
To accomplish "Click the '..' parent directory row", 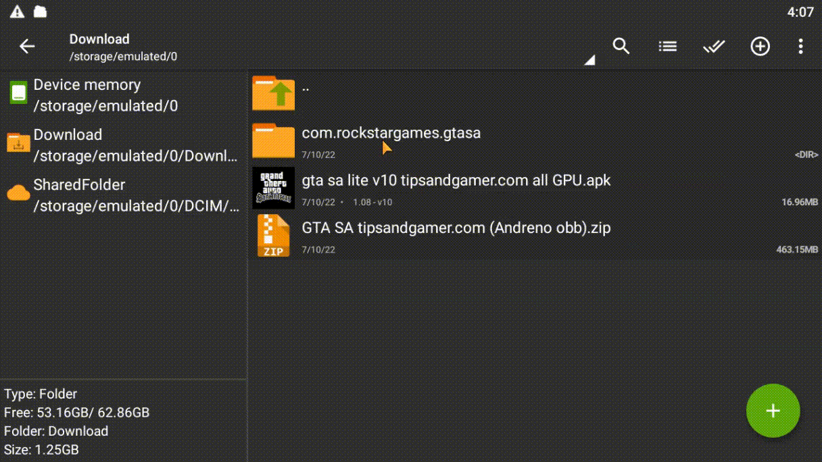I will pos(535,93).
